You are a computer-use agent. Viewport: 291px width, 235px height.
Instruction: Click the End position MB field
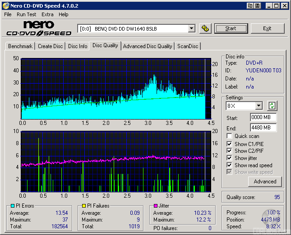coord(263,128)
